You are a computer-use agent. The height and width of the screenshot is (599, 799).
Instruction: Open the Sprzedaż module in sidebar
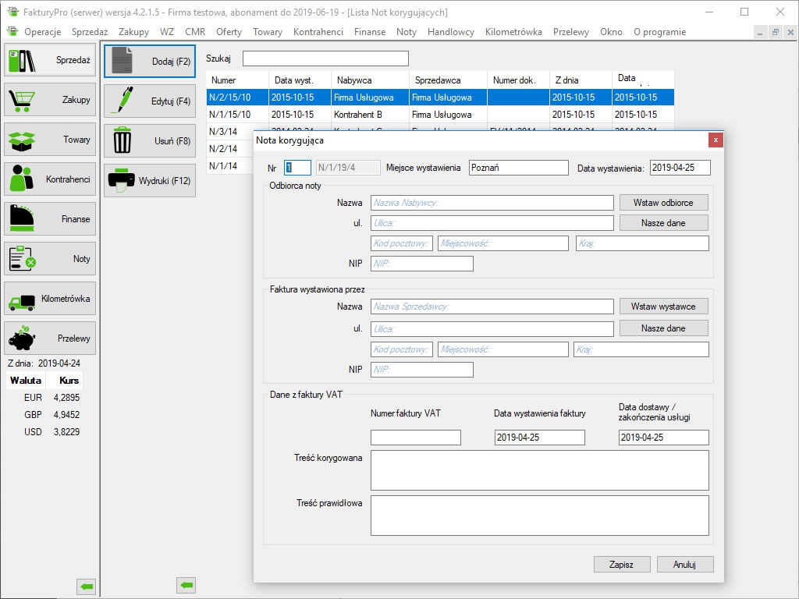(x=50, y=60)
